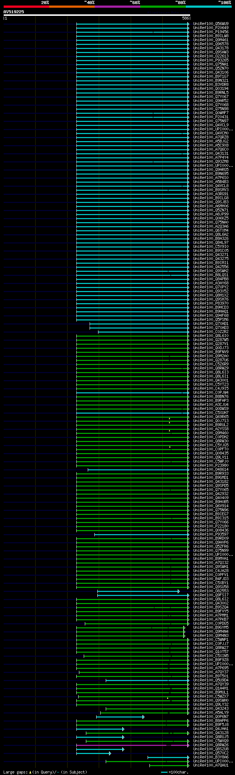Click the UniRef100_C5WNP1 label
The width and height of the screenshot is (235, 775).
[211, 639]
